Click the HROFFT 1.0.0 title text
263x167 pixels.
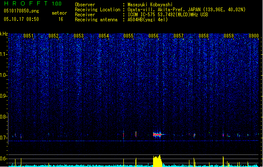[33, 3]
